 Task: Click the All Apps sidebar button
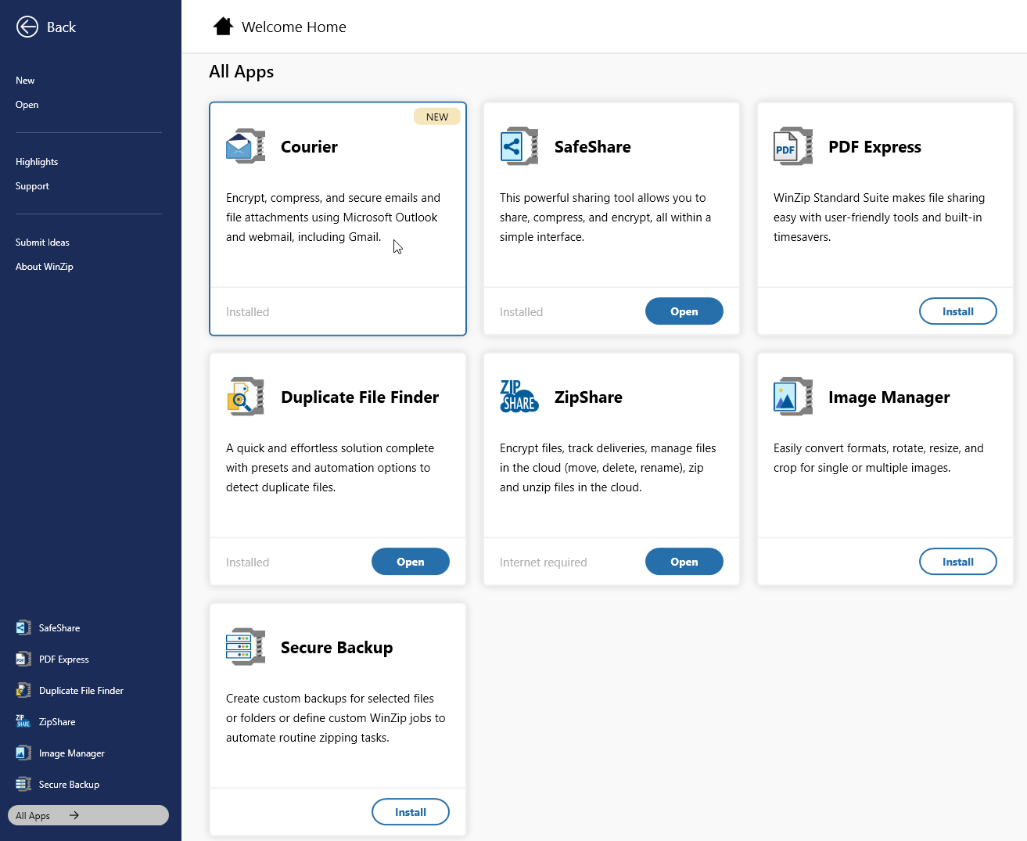coord(88,815)
